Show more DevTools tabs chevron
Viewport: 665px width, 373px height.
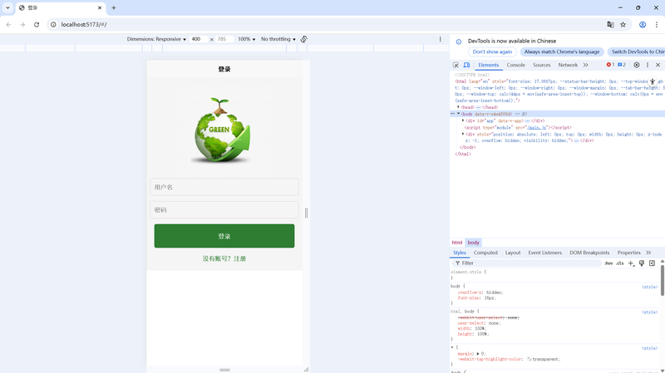[586, 65]
